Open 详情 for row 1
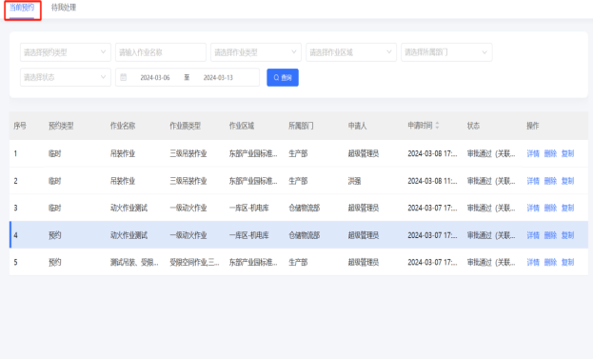 tap(533, 153)
